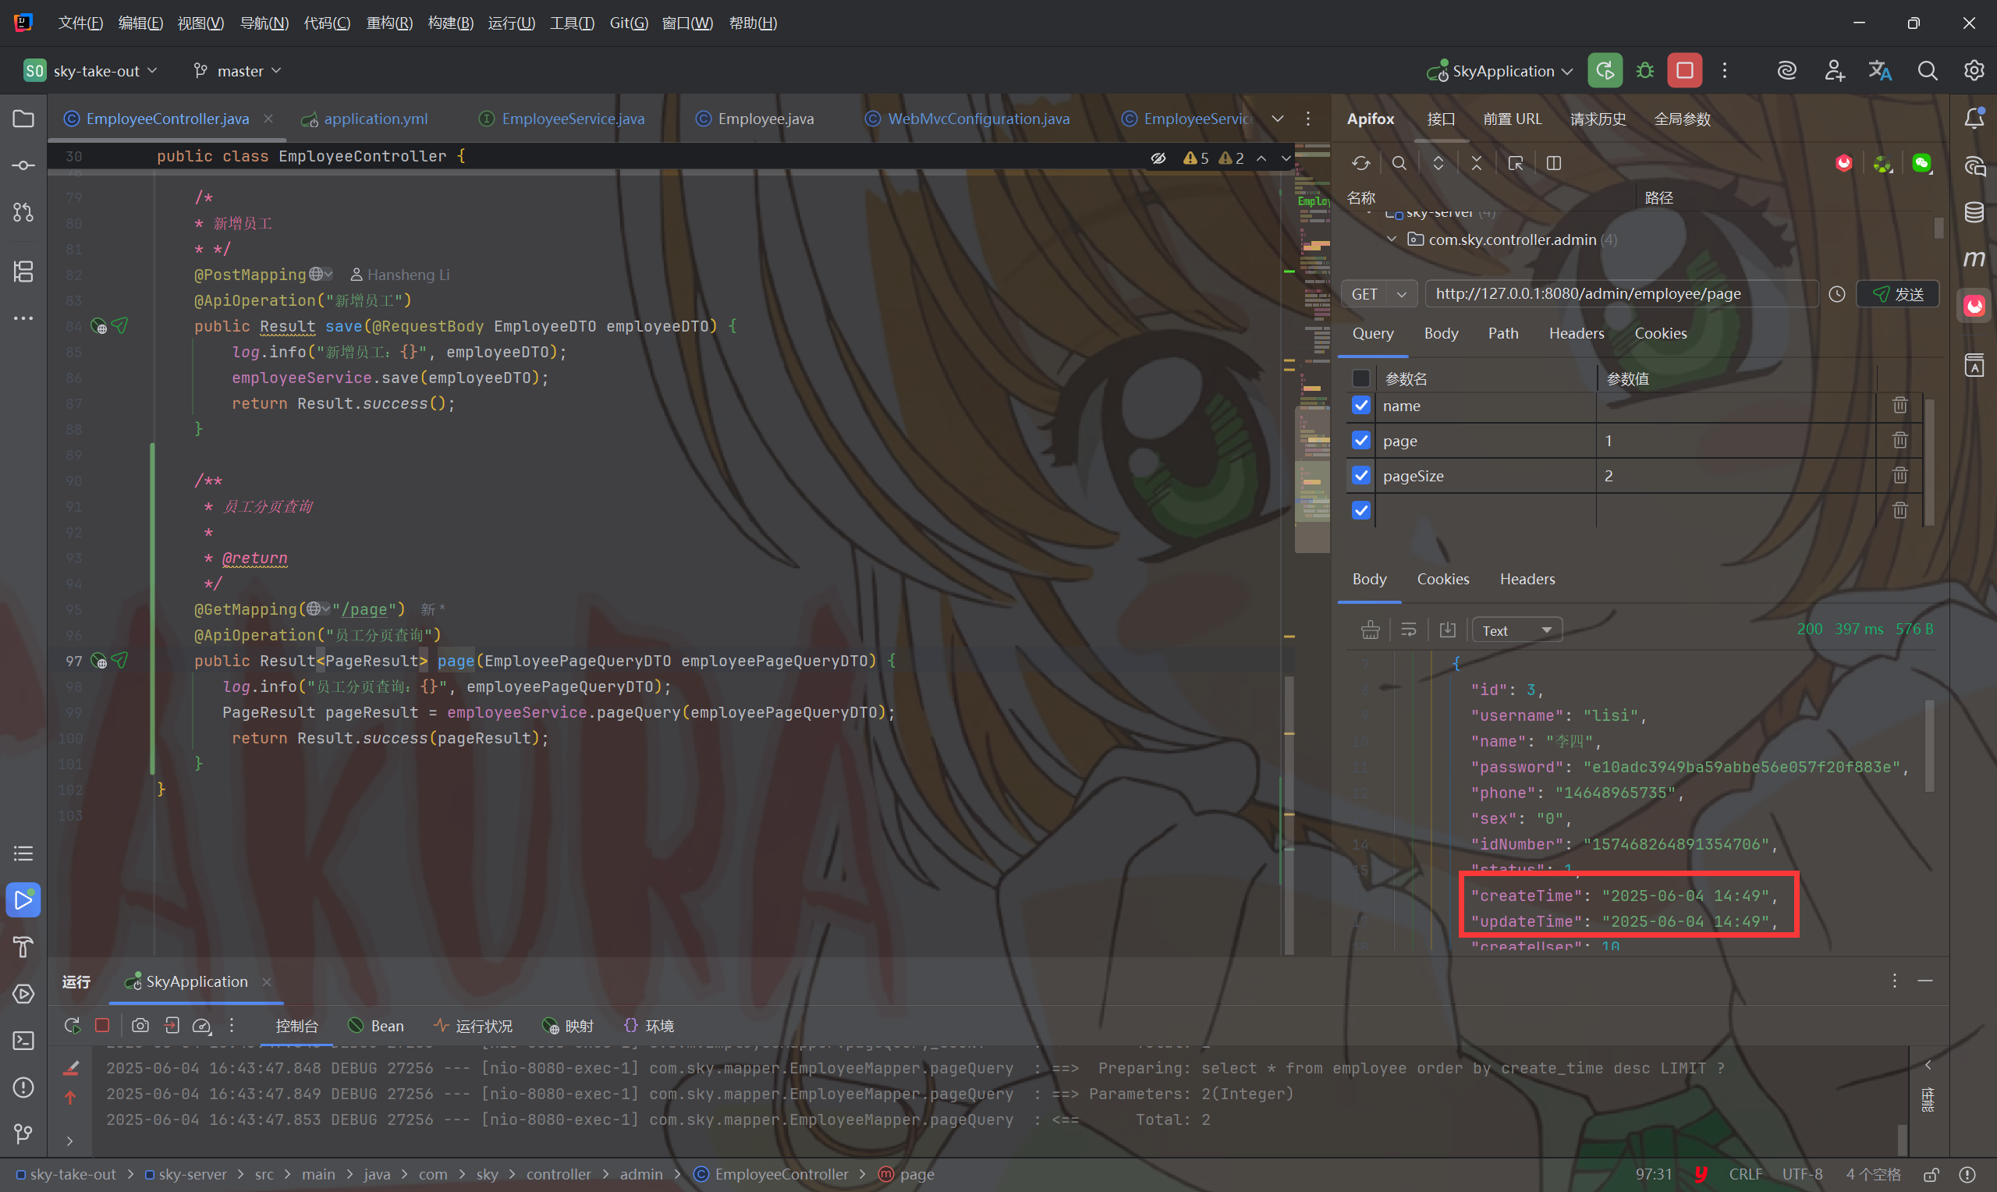Image resolution: width=1997 pixels, height=1192 pixels.
Task: Click the 发送 send request button
Action: click(1898, 294)
